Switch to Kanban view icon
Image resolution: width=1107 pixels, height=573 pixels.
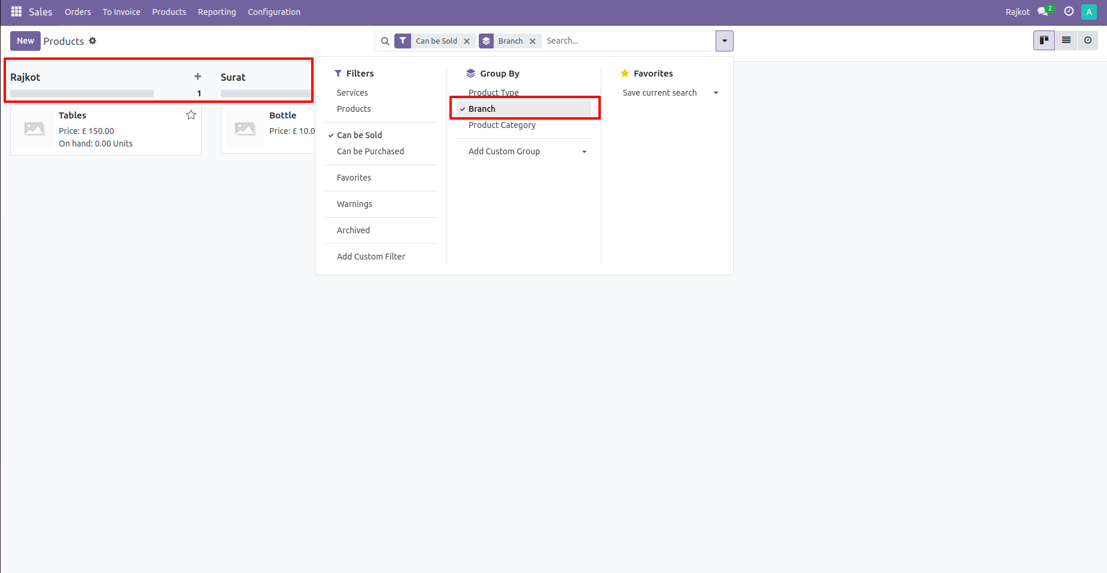point(1044,41)
